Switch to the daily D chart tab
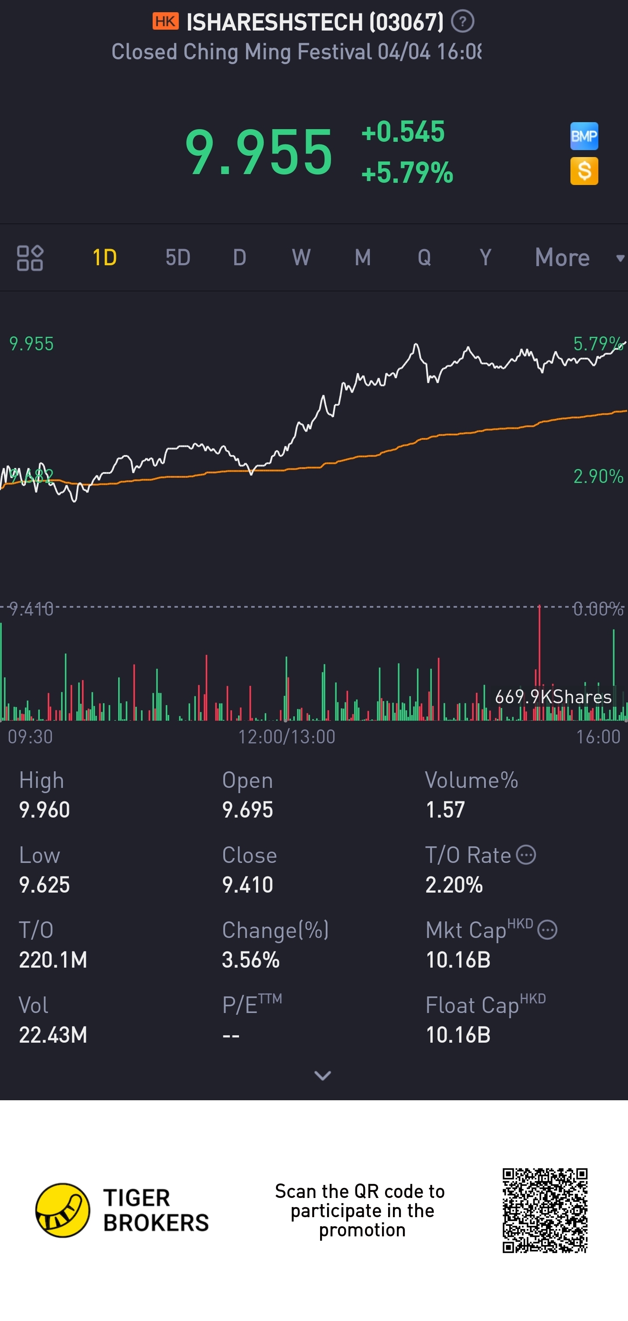This screenshot has width=628, height=1321. pyautogui.click(x=239, y=257)
